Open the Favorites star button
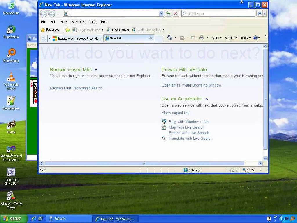This screenshot has height=223, width=297. tap(50, 30)
